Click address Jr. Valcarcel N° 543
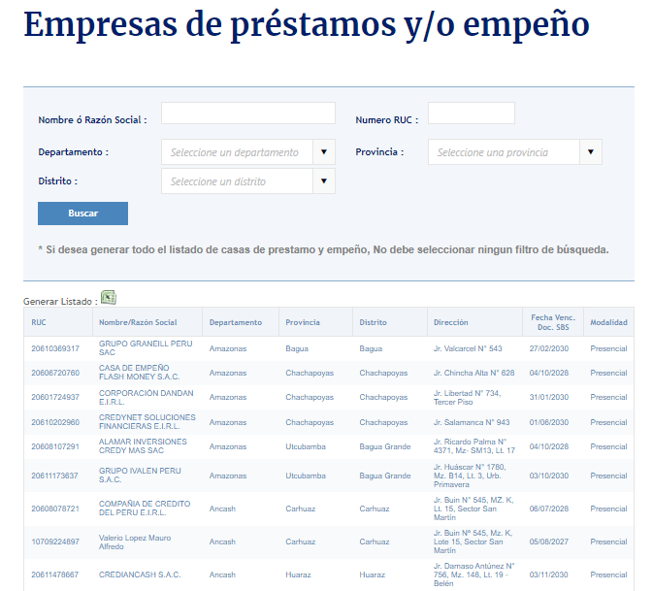Screen dimensions: 653x591 (x=468, y=348)
